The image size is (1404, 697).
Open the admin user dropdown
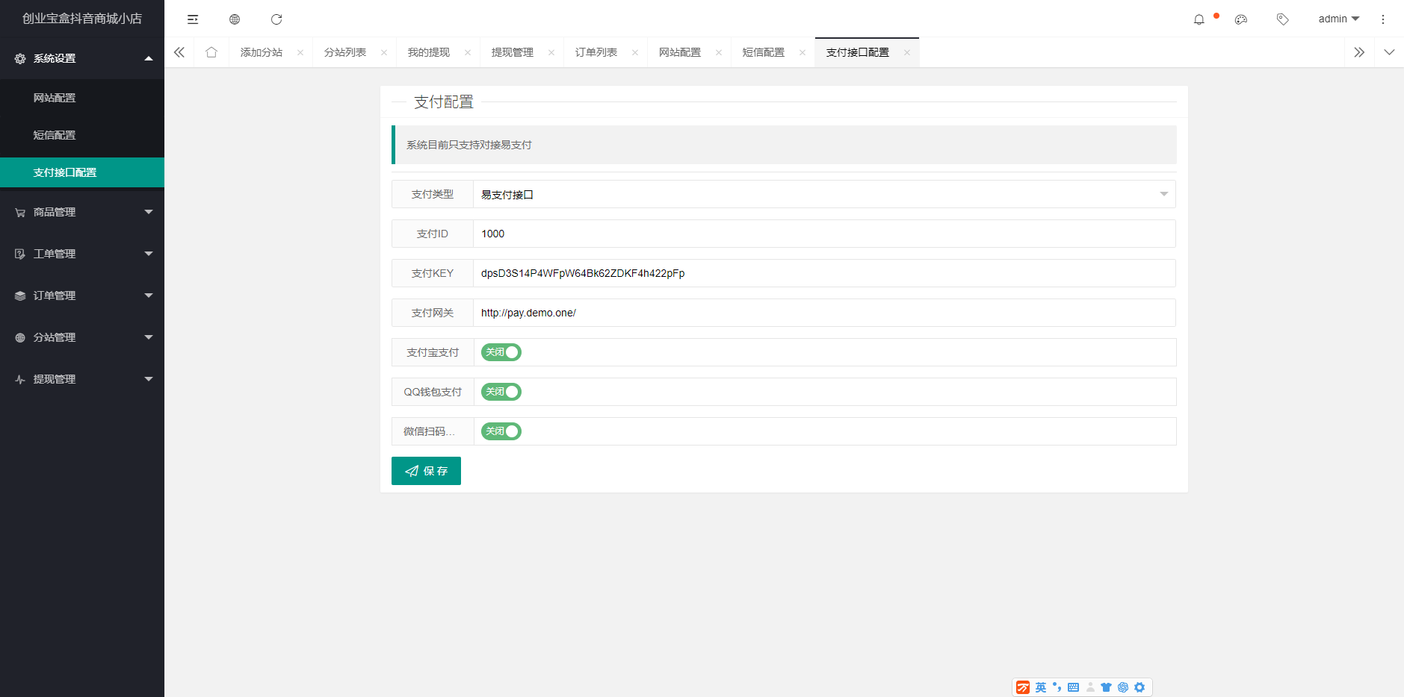coord(1338,19)
